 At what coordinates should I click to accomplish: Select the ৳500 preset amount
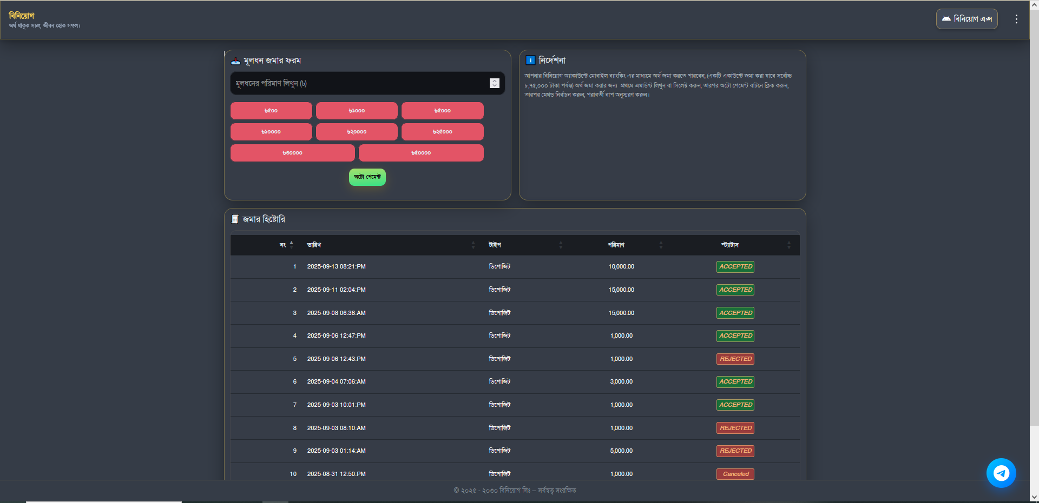[x=271, y=111]
